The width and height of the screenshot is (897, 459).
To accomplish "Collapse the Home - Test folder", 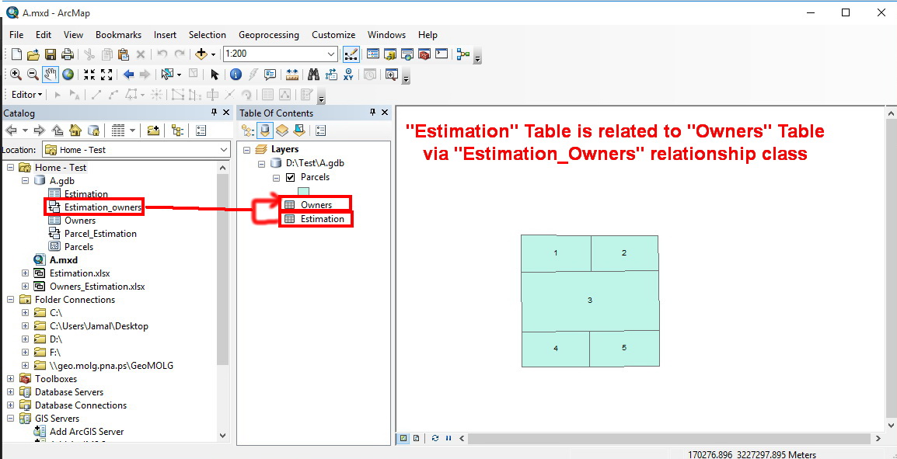I will (x=11, y=168).
